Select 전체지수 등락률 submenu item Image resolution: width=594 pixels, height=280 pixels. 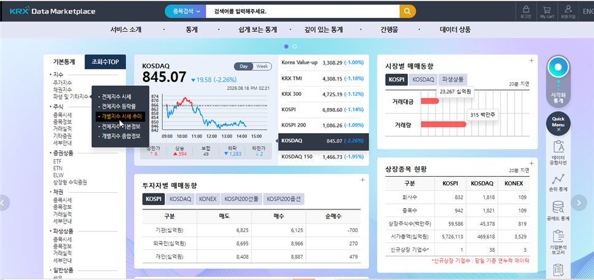pyautogui.click(x=119, y=106)
